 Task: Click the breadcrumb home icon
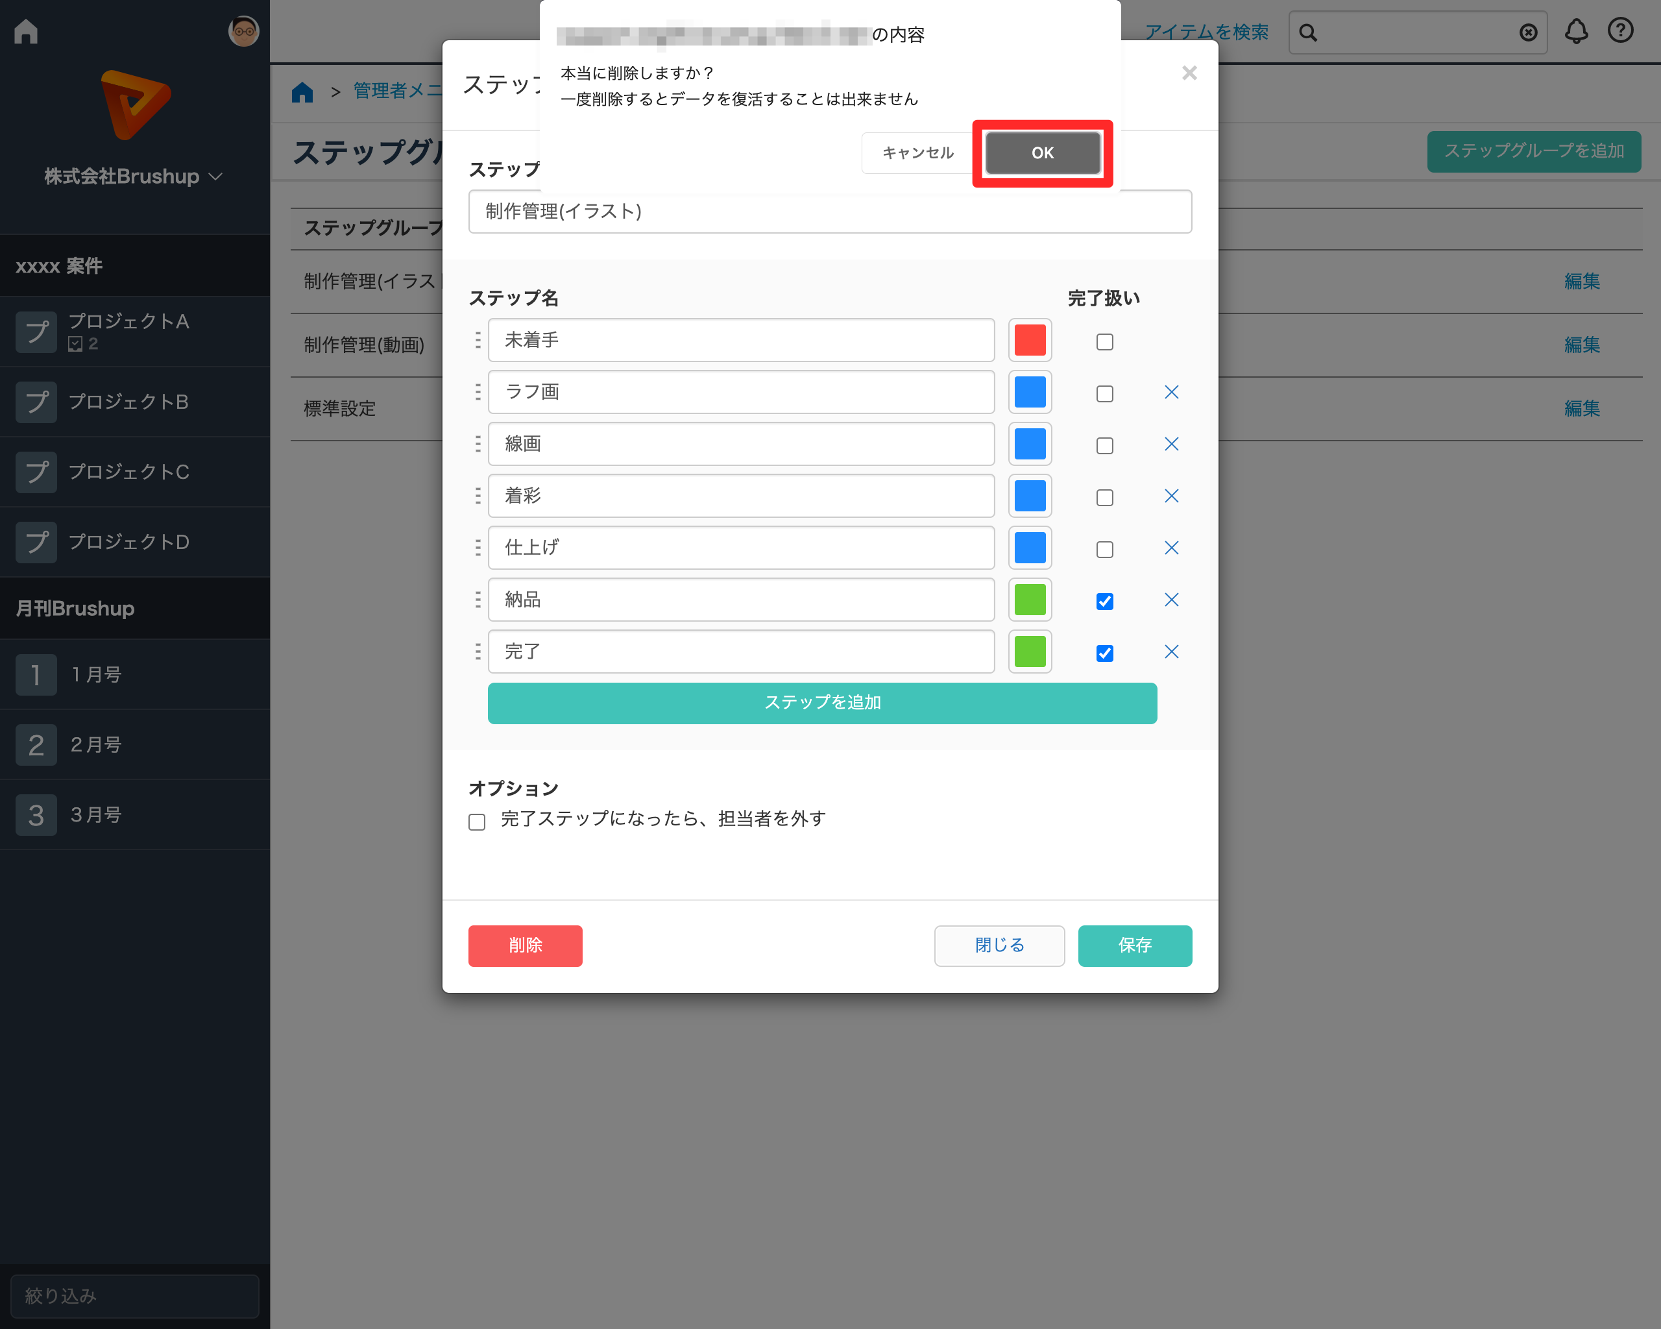tap(302, 91)
